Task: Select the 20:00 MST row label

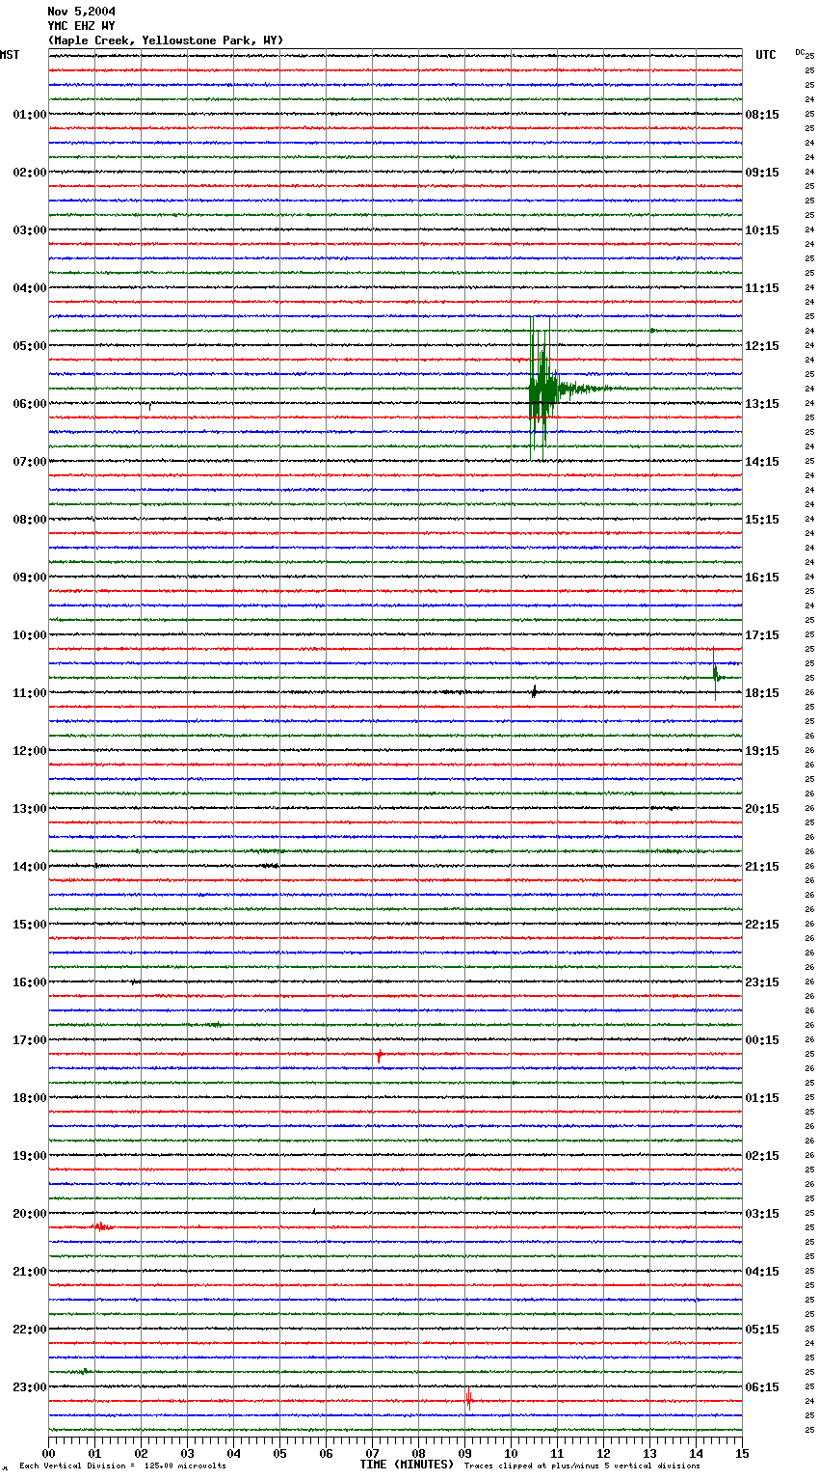Action: tap(30, 1214)
